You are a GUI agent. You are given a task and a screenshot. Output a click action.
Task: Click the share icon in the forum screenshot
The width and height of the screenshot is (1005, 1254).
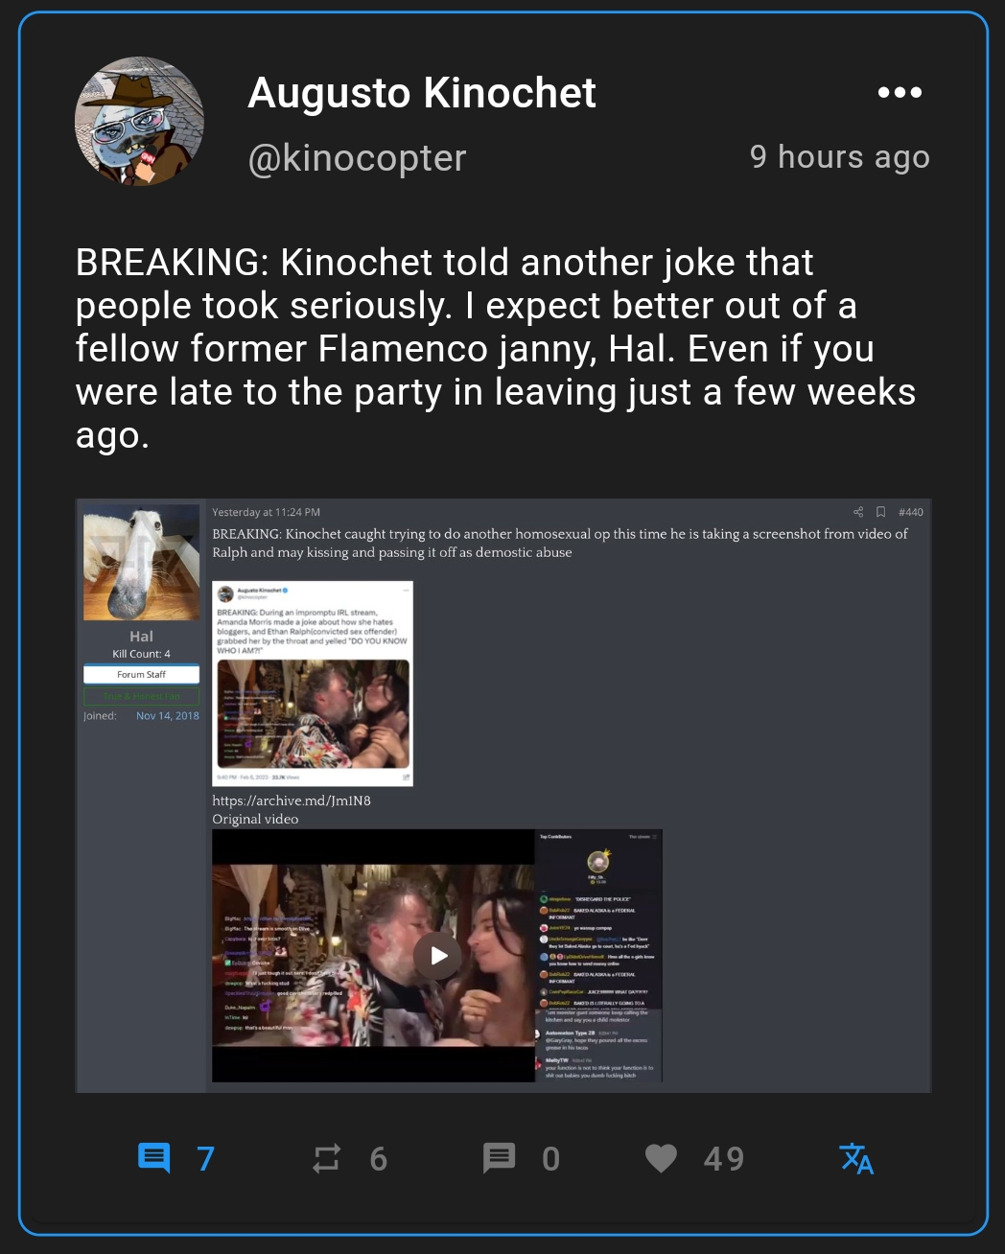858,512
